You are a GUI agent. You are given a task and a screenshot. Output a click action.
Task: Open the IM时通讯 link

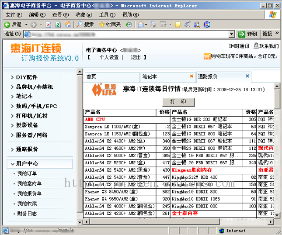point(239,46)
